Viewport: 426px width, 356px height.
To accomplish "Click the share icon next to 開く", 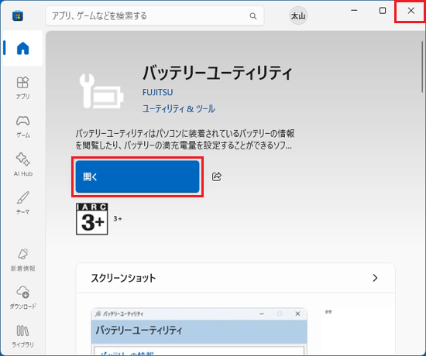I will click(217, 176).
